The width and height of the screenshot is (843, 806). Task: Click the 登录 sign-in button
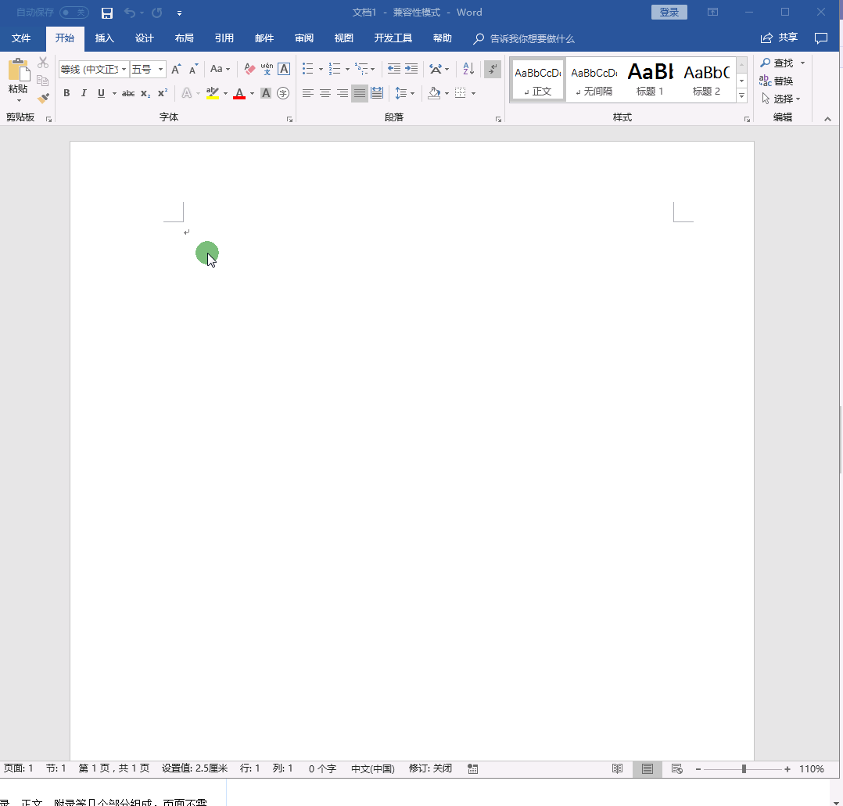(x=669, y=13)
